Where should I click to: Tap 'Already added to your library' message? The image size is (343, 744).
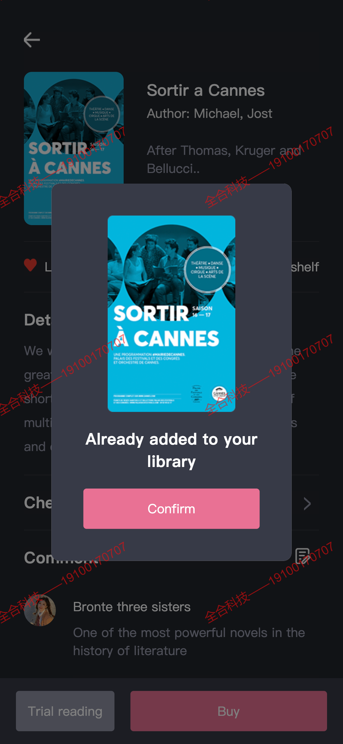(x=171, y=450)
